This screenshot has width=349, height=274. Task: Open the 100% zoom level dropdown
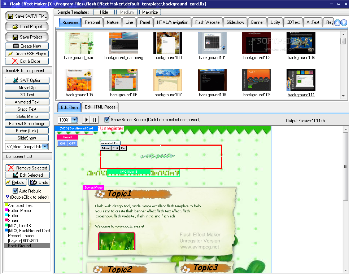click(x=74, y=119)
